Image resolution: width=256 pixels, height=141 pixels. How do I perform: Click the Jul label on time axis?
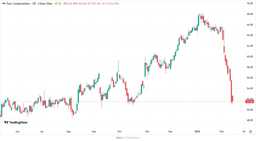(42, 132)
